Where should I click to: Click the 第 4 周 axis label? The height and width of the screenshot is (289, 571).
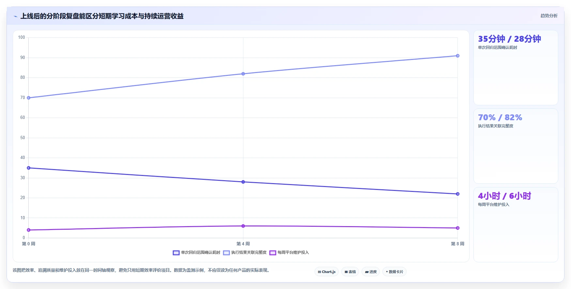243,244
